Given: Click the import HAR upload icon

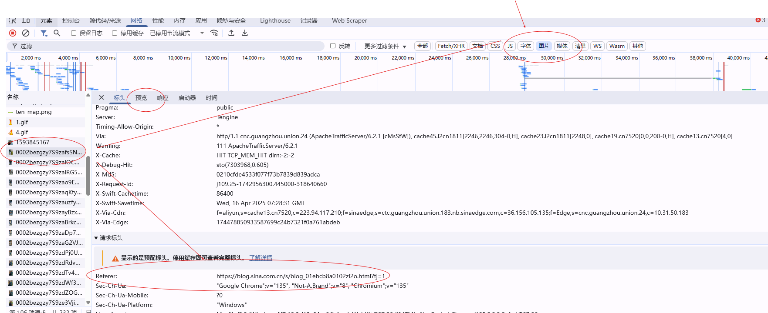Looking at the screenshot, I should (231, 33).
